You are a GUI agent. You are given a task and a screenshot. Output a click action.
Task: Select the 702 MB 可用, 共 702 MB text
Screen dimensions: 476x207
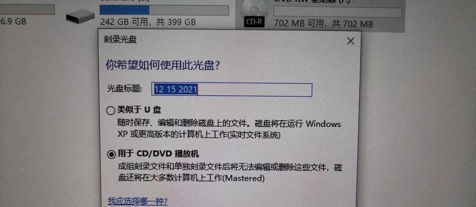coord(323,24)
